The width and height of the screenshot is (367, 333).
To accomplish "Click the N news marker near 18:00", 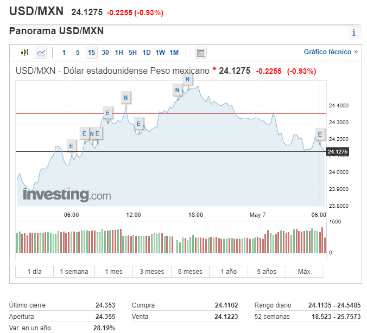I will tap(187, 79).
